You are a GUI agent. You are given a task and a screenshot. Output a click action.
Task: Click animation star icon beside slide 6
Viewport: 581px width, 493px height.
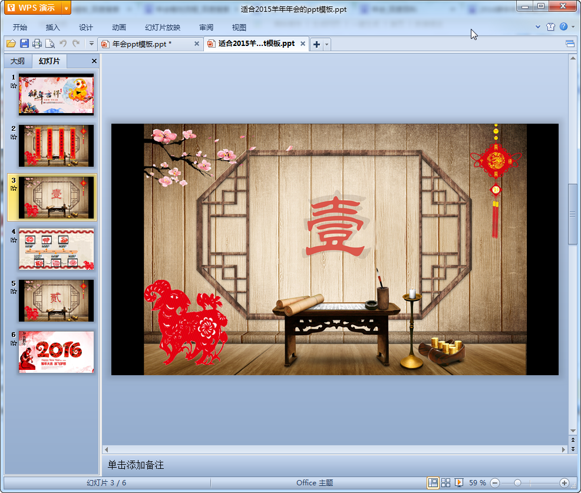[14, 343]
